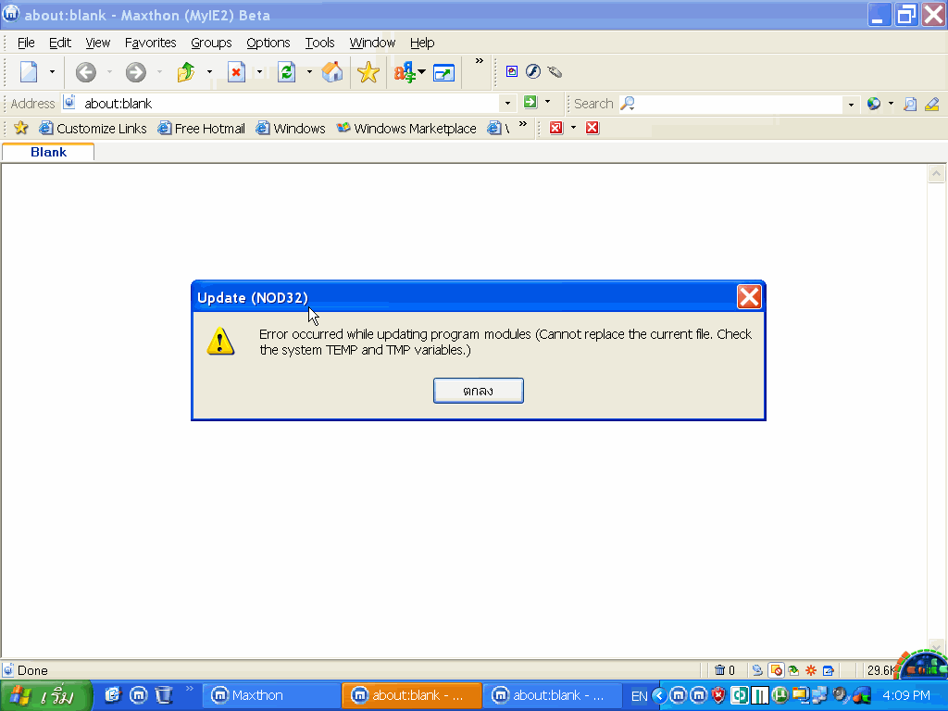
Task: Open Favorites with the yellow star toolbar icon
Action: click(x=368, y=72)
